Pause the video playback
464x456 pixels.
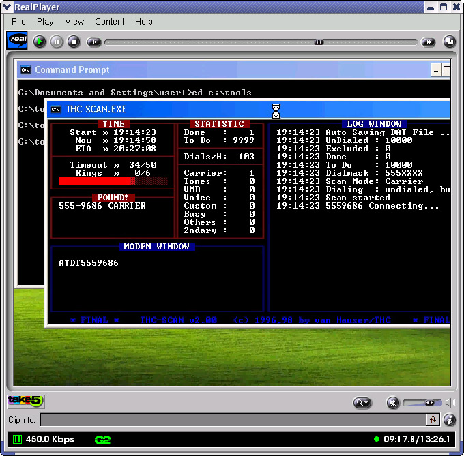pos(57,42)
